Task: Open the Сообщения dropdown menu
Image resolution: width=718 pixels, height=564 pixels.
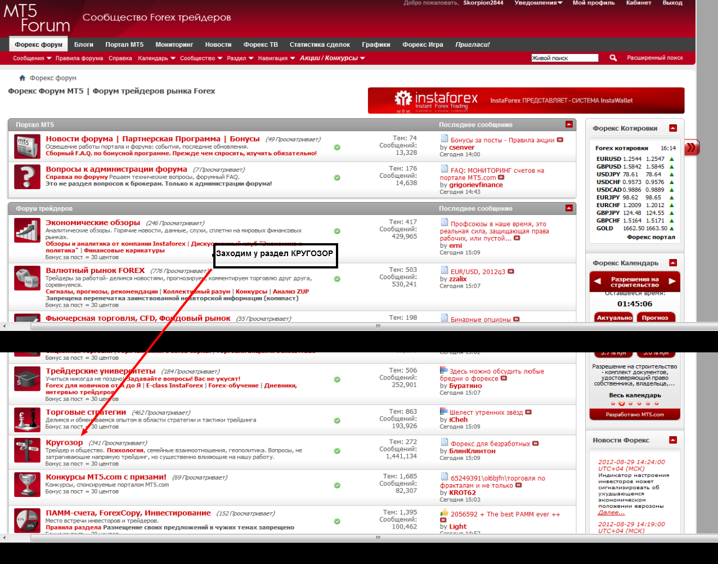Action: click(x=32, y=58)
